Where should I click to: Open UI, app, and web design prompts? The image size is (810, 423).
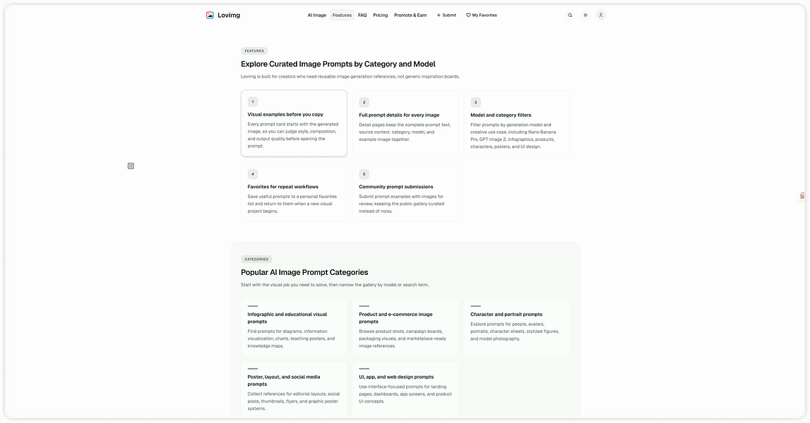click(405, 389)
